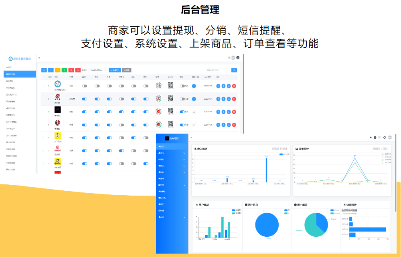Switch 收入统计 card to 月统计
The image size is (401, 258).
284,149
